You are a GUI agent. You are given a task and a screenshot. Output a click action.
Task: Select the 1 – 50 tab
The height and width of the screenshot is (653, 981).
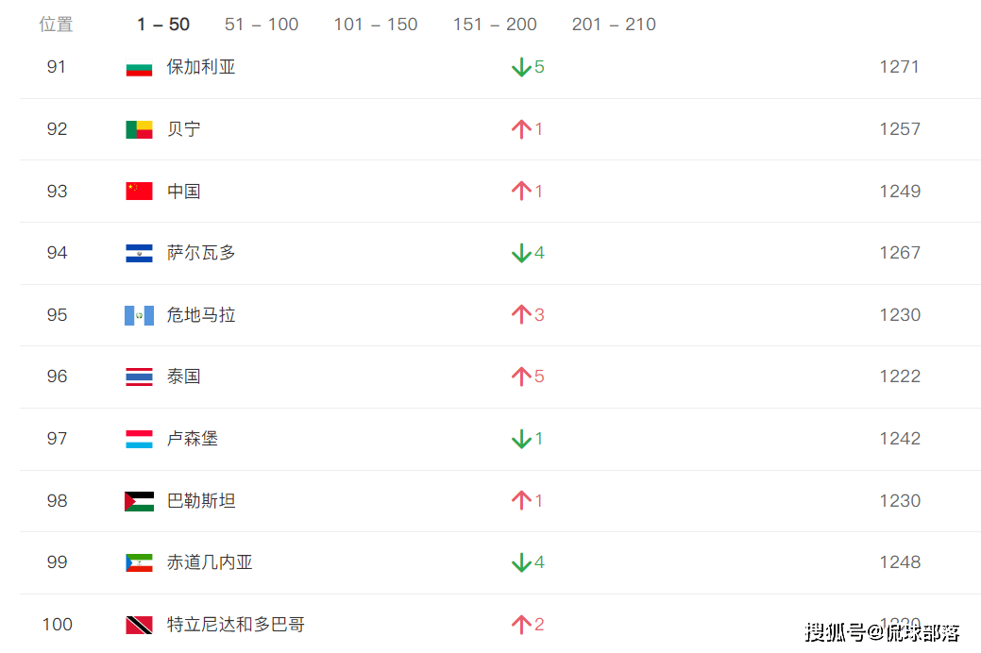point(163,25)
